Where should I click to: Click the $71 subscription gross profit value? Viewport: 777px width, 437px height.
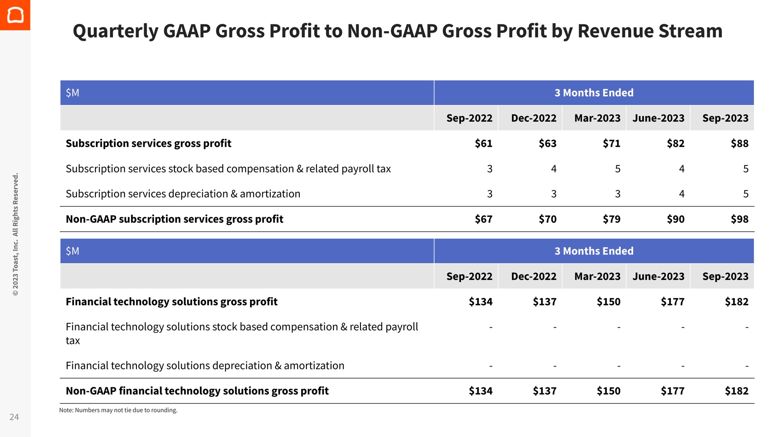611,144
